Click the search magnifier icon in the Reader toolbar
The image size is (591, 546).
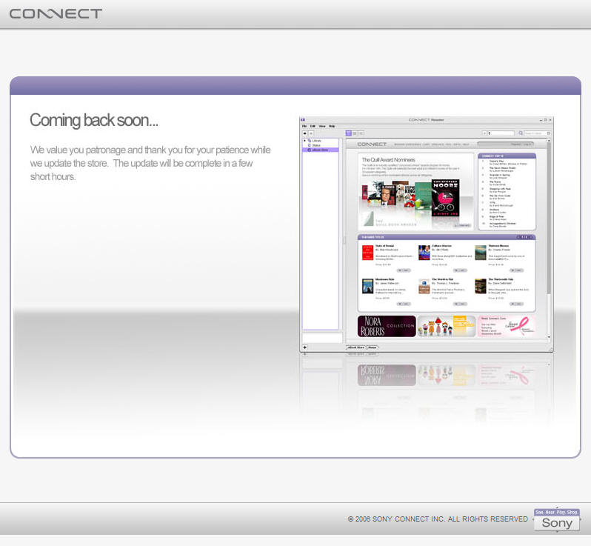(521, 133)
